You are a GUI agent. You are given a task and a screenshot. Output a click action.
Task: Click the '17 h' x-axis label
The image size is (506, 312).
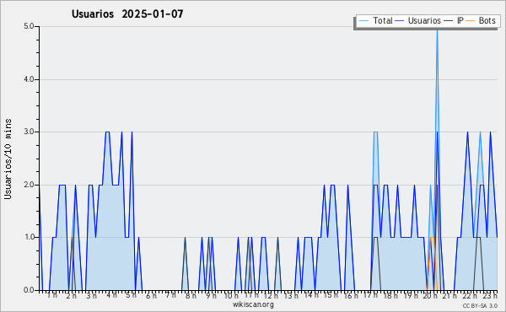[370, 295]
